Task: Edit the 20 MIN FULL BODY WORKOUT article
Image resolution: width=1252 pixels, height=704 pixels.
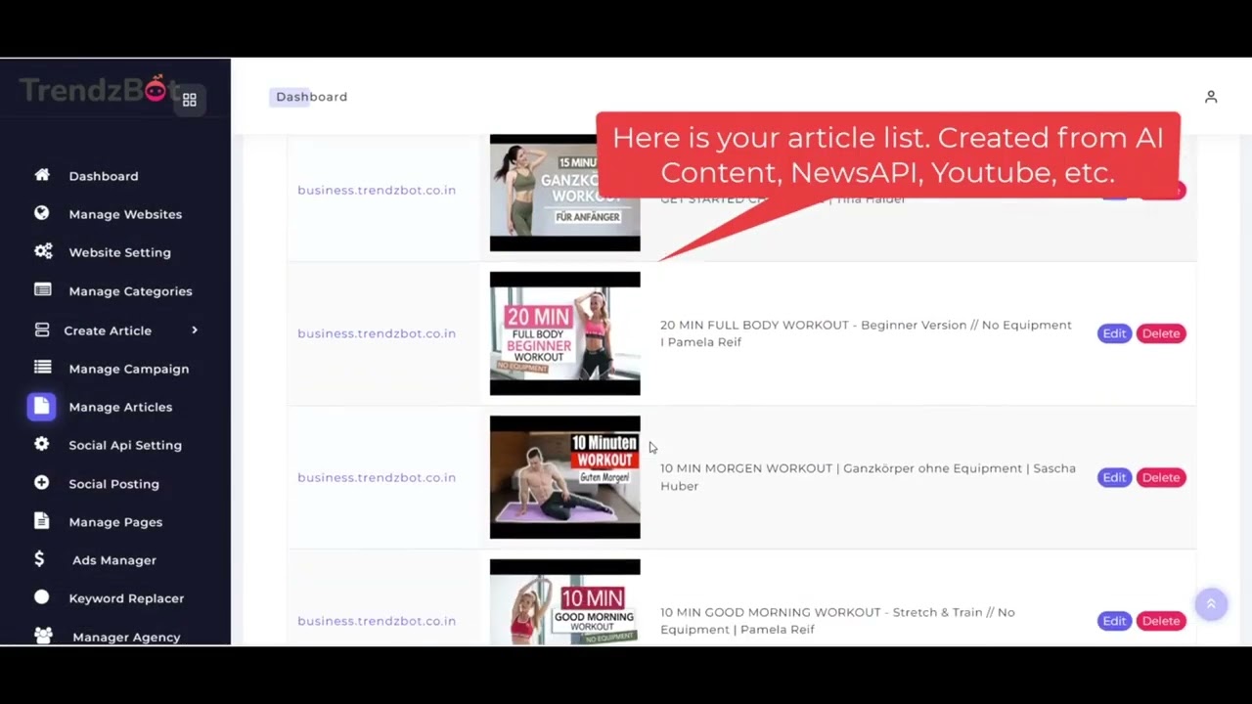Action: coord(1114,333)
